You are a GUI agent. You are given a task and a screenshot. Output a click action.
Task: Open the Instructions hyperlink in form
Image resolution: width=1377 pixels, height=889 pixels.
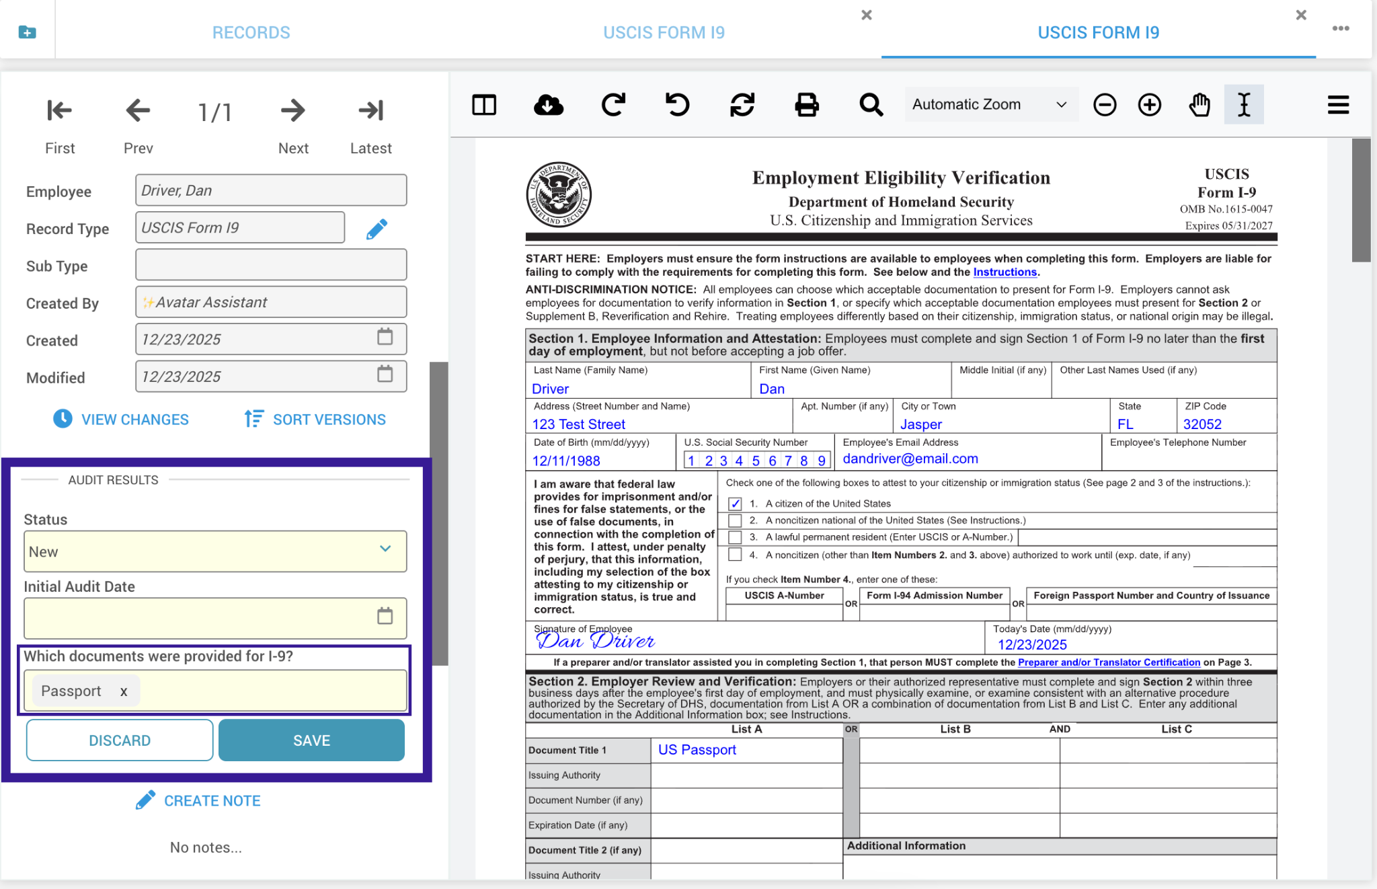1005,272
